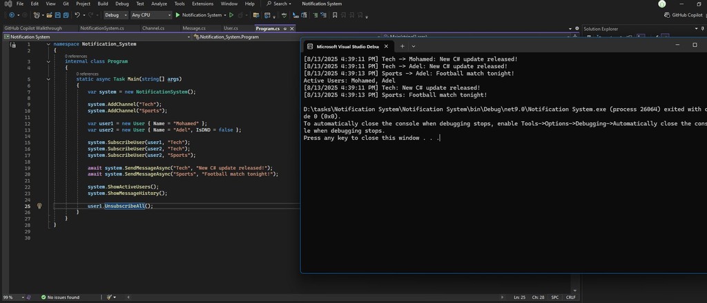Click the Undo arrow icon
707x303 pixels.
click(x=77, y=14)
